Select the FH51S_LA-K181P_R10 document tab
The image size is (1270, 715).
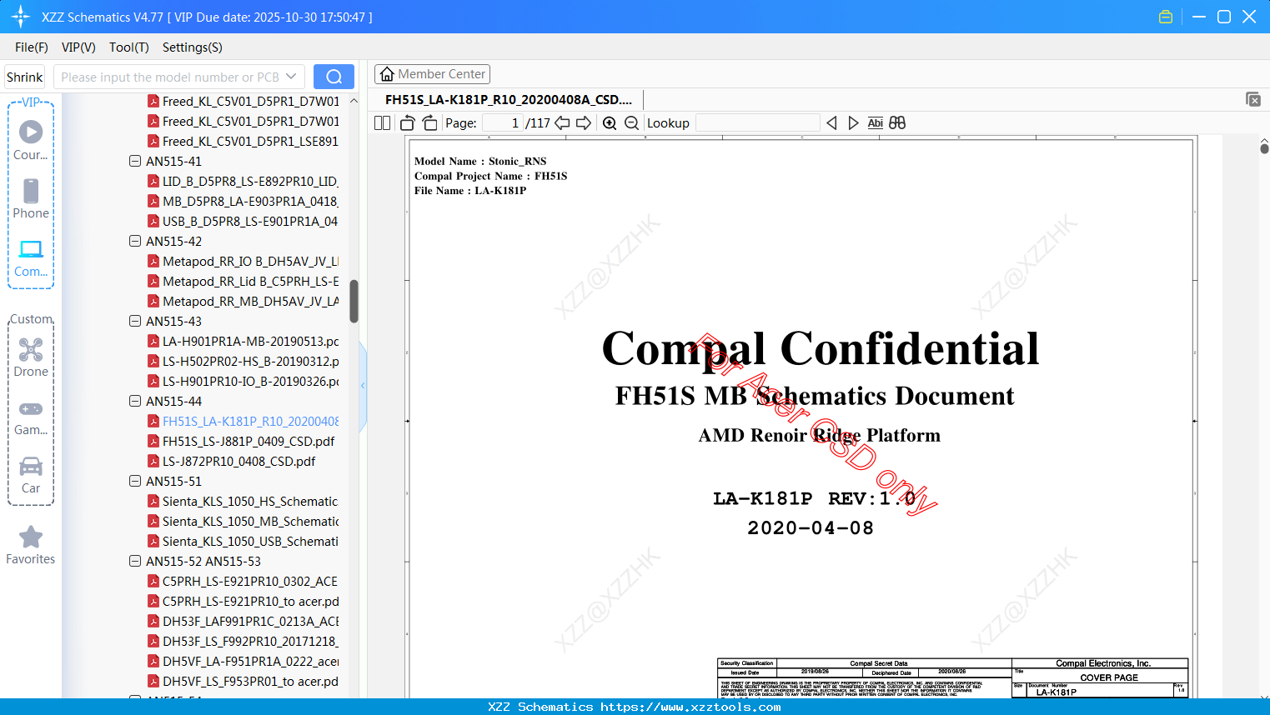tap(509, 99)
